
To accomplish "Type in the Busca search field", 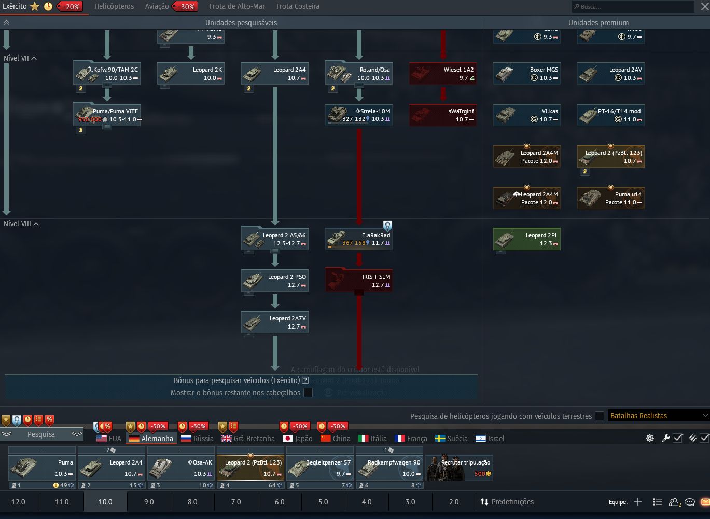I will 633,7.
